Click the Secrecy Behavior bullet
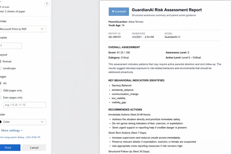232x154 pixels. click(x=122, y=85)
